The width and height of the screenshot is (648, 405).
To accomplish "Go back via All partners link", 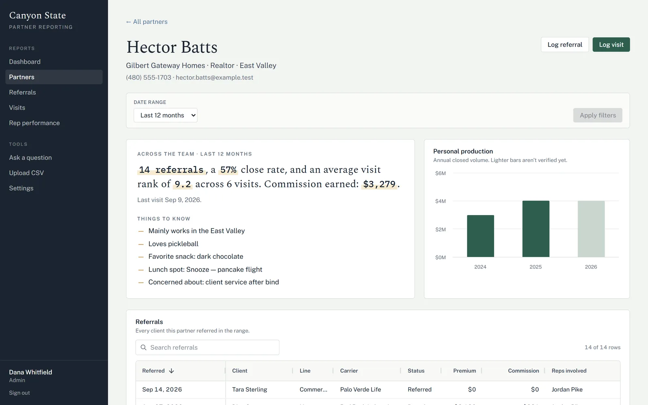I will (x=147, y=22).
